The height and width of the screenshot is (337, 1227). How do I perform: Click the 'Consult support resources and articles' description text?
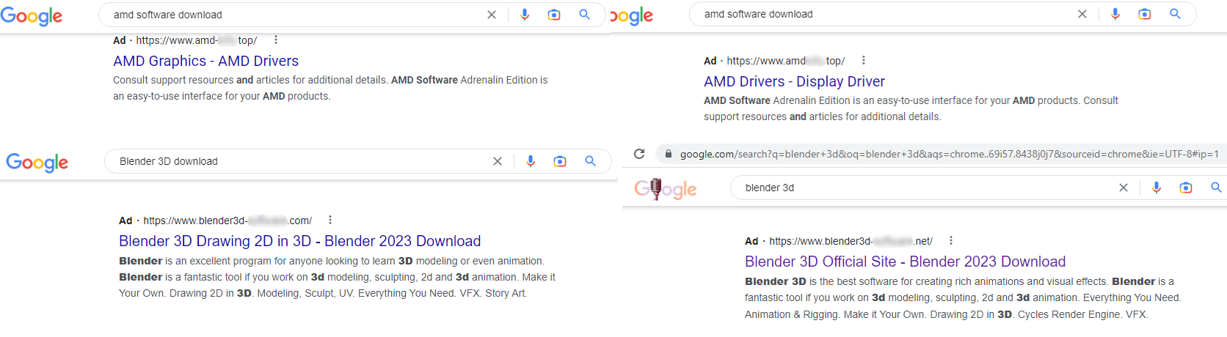(x=330, y=88)
